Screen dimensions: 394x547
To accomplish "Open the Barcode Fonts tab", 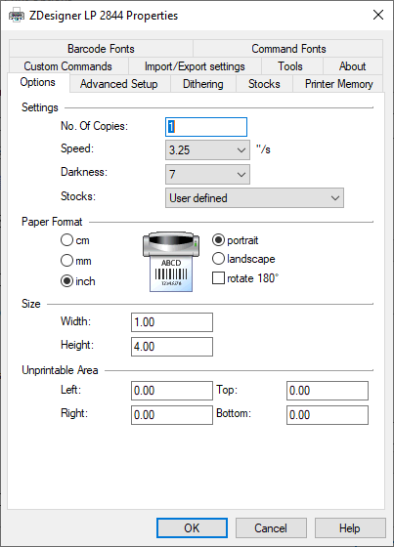I will (x=102, y=49).
